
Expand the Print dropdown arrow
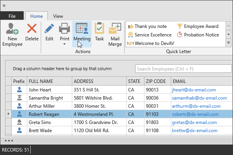[x=64, y=44]
